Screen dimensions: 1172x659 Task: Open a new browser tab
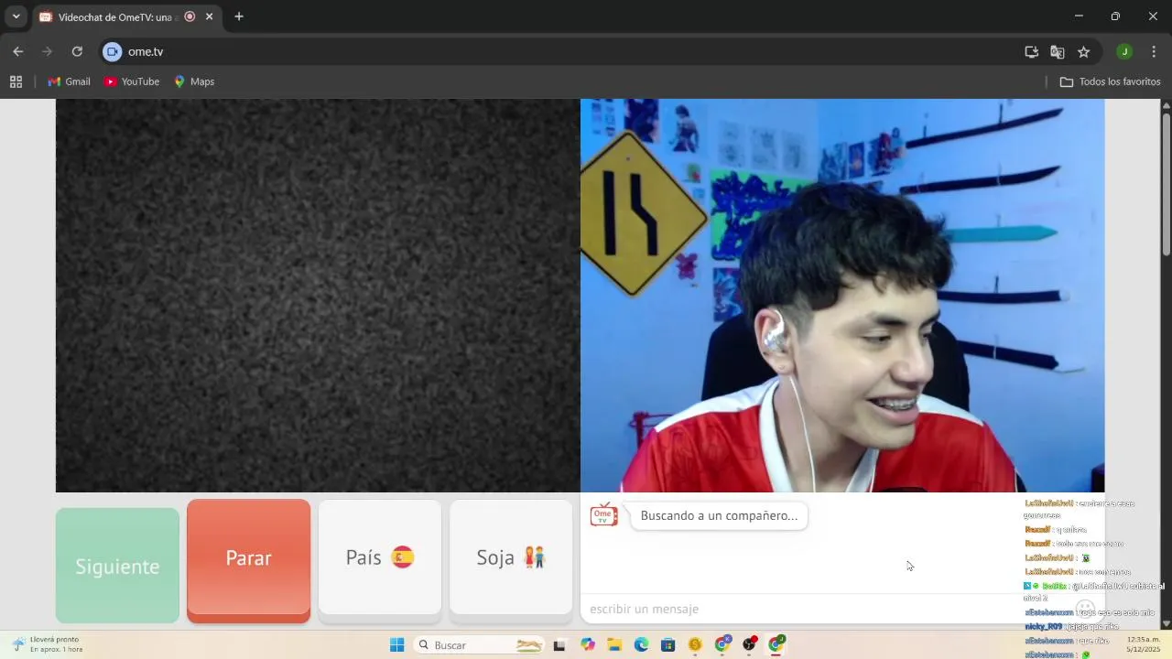pos(239,16)
